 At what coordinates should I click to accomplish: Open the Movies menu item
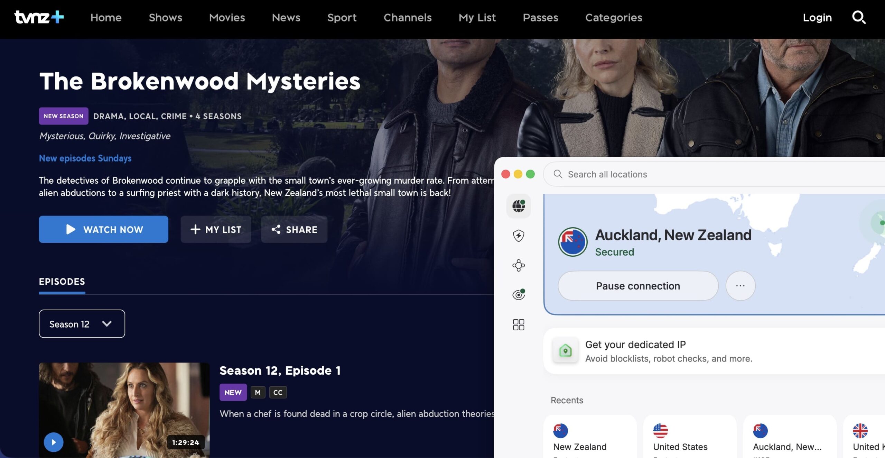point(227,17)
